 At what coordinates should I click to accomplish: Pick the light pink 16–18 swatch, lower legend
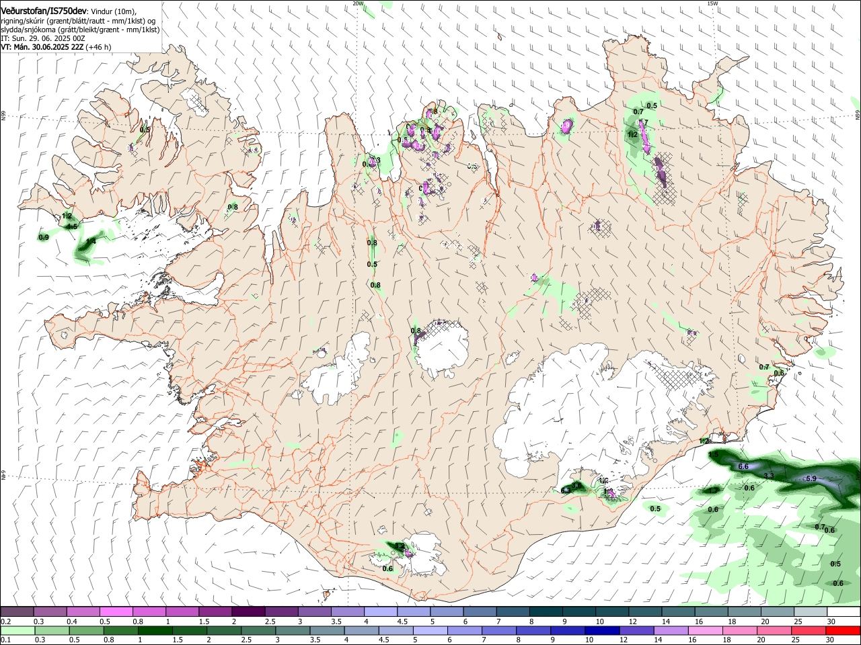[706, 631]
